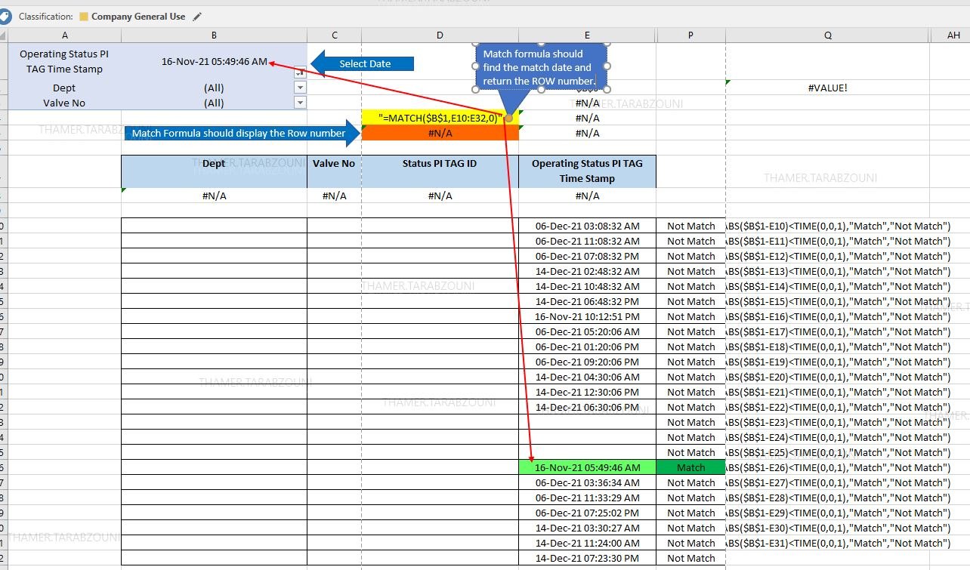Click the formula text referencing E31

[838, 543]
